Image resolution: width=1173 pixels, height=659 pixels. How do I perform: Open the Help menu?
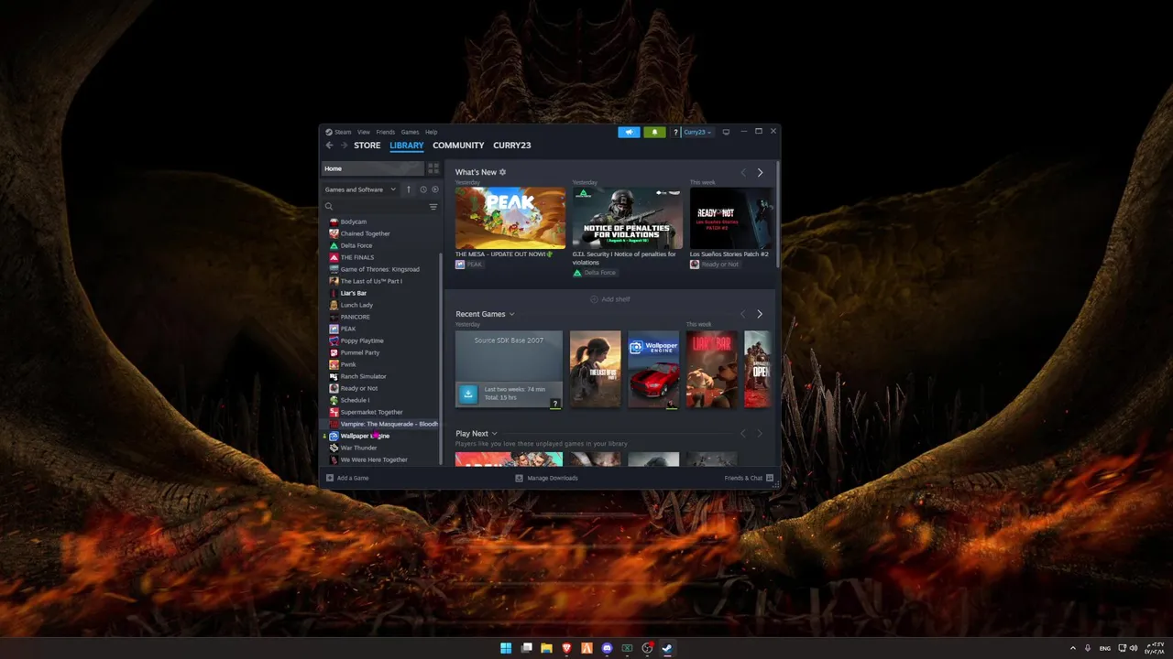[x=431, y=132]
